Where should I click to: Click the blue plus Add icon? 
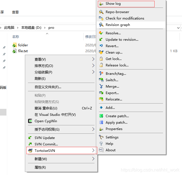101,107
